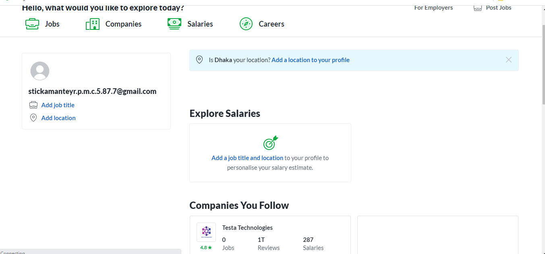
Task: Click the Add location link
Action: [x=58, y=118]
